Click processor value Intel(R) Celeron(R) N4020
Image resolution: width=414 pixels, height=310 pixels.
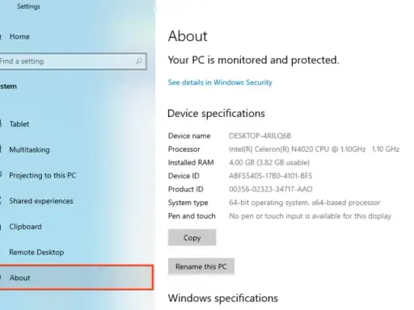click(x=314, y=149)
